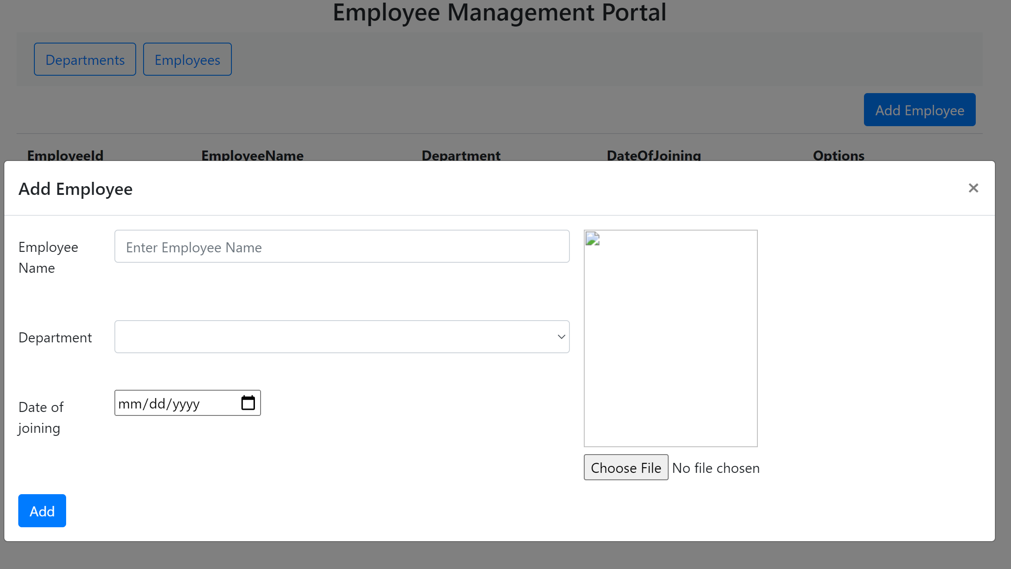This screenshot has width=1011, height=569.
Task: Expand the Department dropdown
Action: click(x=342, y=337)
